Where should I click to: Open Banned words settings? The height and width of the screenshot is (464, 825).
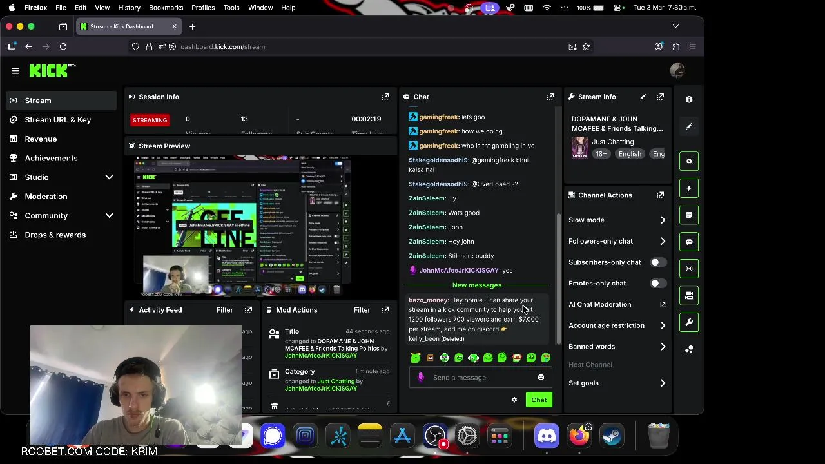pyautogui.click(x=617, y=347)
